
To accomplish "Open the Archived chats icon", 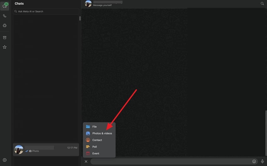I will point(5,38).
